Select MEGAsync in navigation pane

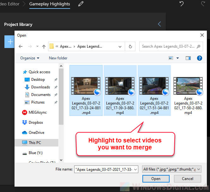tap(34, 112)
